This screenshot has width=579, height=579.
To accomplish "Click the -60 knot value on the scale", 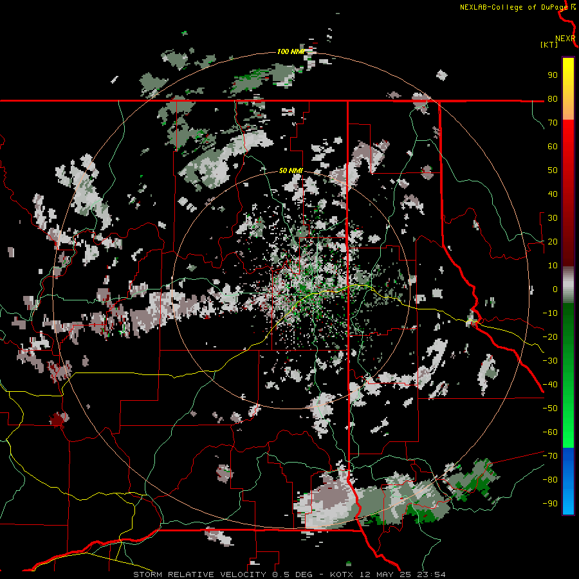I will click(x=550, y=432).
